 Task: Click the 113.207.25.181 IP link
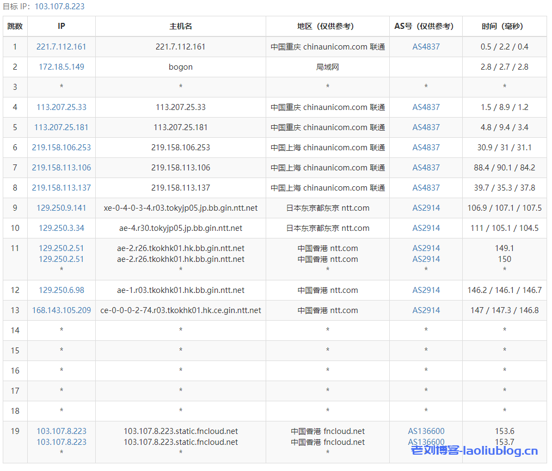click(x=62, y=127)
